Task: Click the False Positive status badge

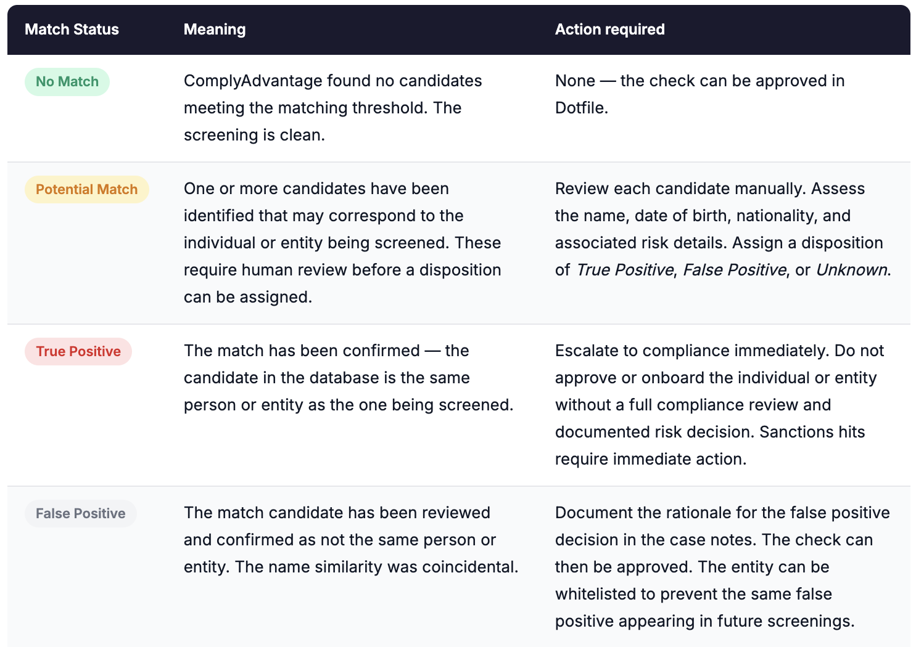Action: click(81, 513)
